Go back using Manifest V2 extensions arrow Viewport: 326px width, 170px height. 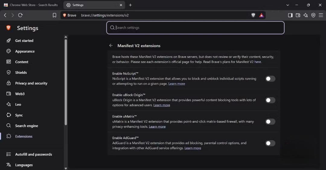pyautogui.click(x=111, y=45)
